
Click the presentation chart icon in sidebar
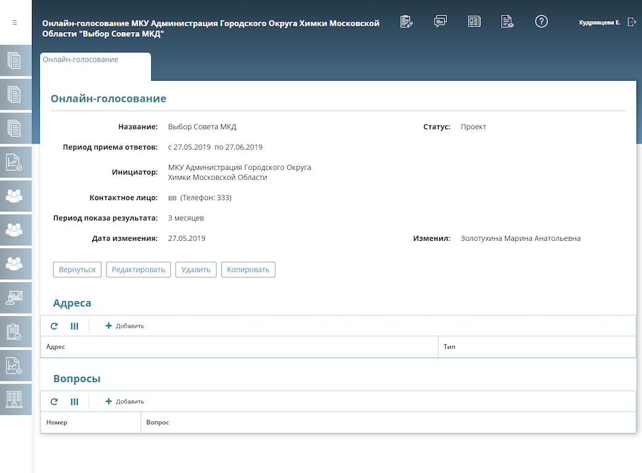point(15,297)
